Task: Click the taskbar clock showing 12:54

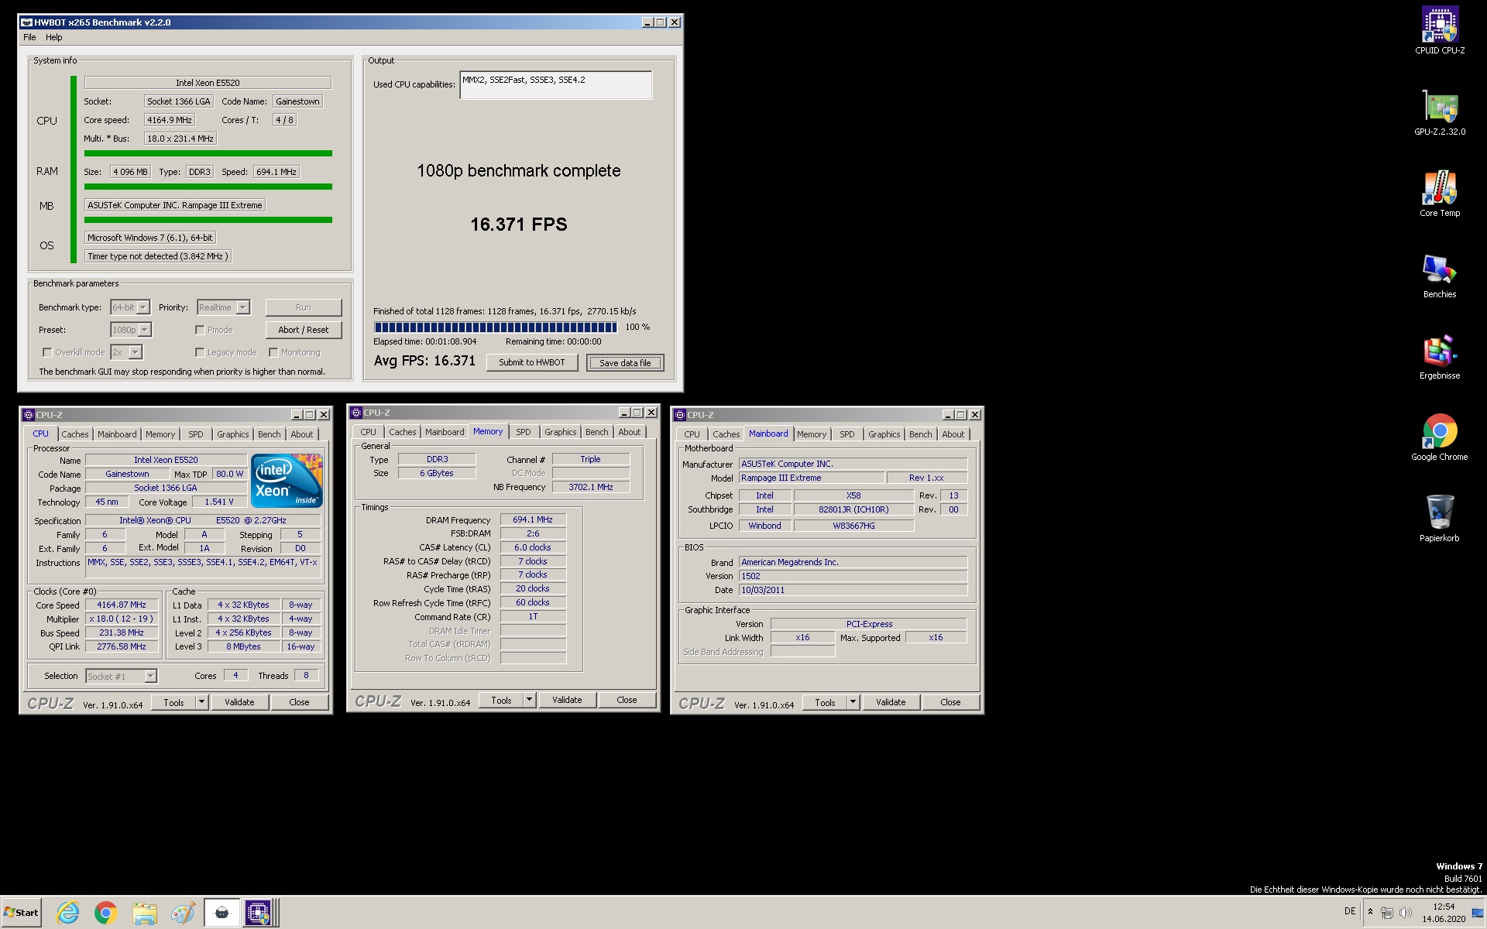Action: pos(1444,913)
